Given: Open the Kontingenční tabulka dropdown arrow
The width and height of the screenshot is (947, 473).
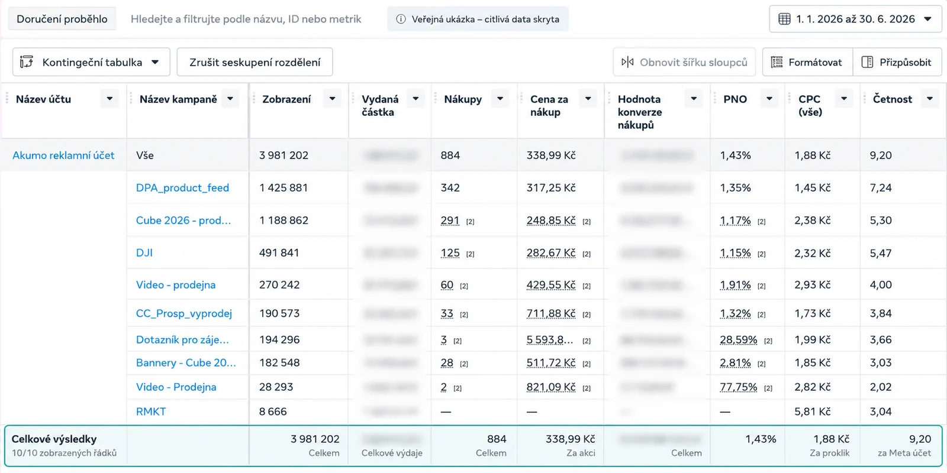Looking at the screenshot, I should point(155,62).
